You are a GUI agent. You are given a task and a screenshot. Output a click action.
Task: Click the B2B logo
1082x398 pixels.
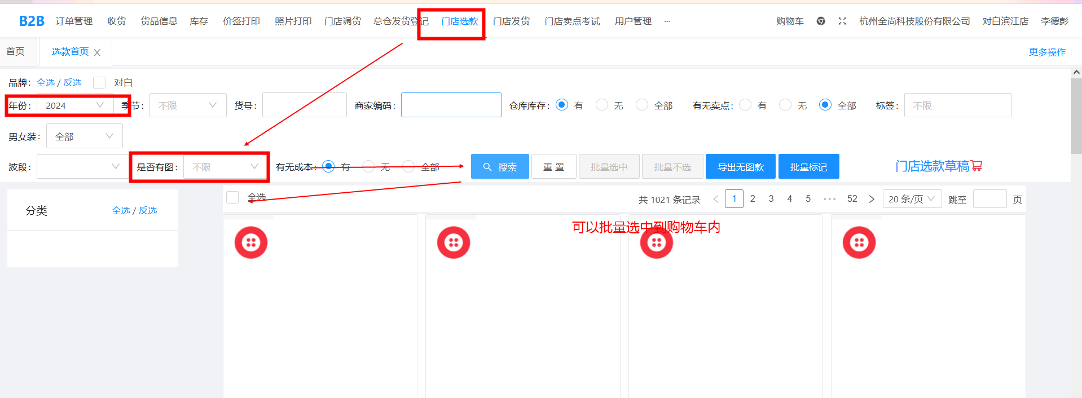coord(31,21)
